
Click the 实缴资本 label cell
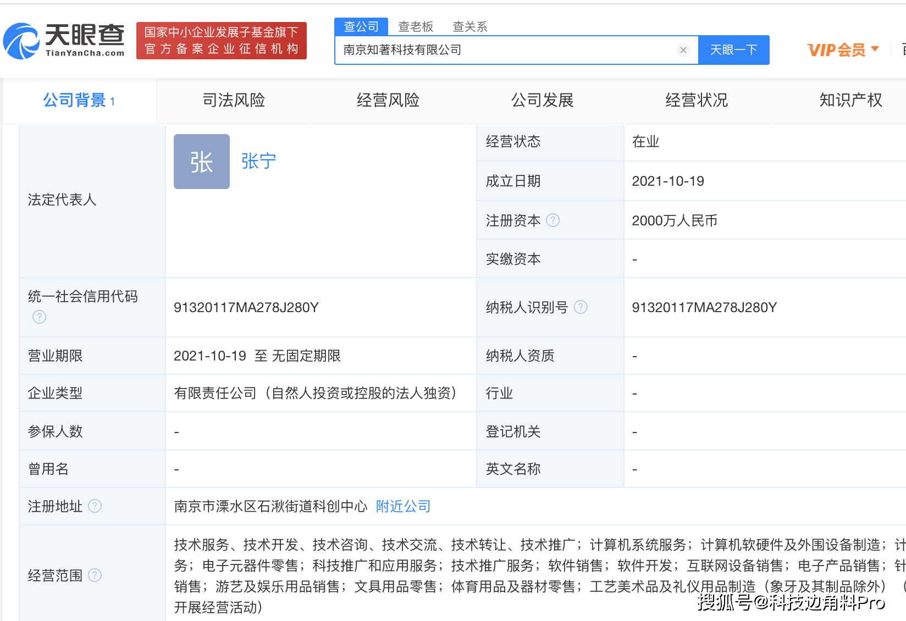[x=550, y=259]
